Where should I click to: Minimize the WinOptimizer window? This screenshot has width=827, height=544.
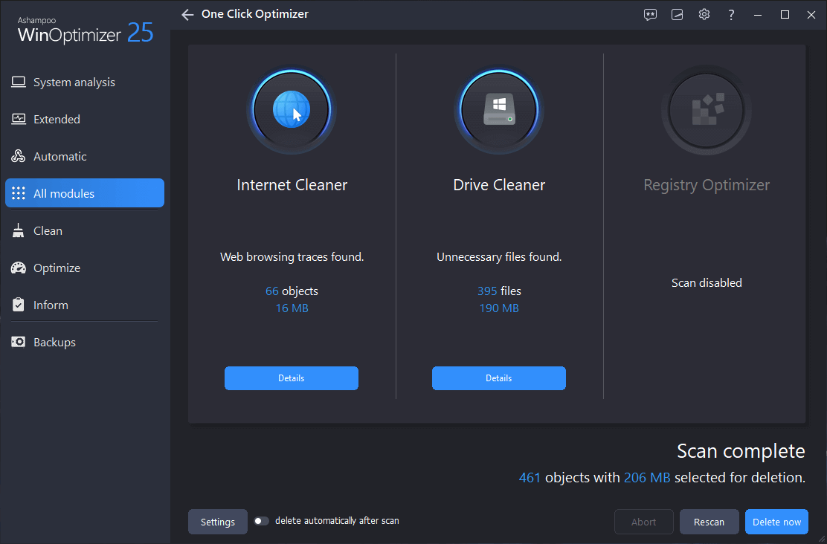tap(758, 15)
